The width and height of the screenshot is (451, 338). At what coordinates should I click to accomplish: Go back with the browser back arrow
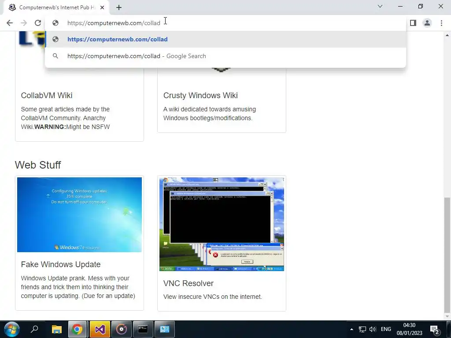10,23
